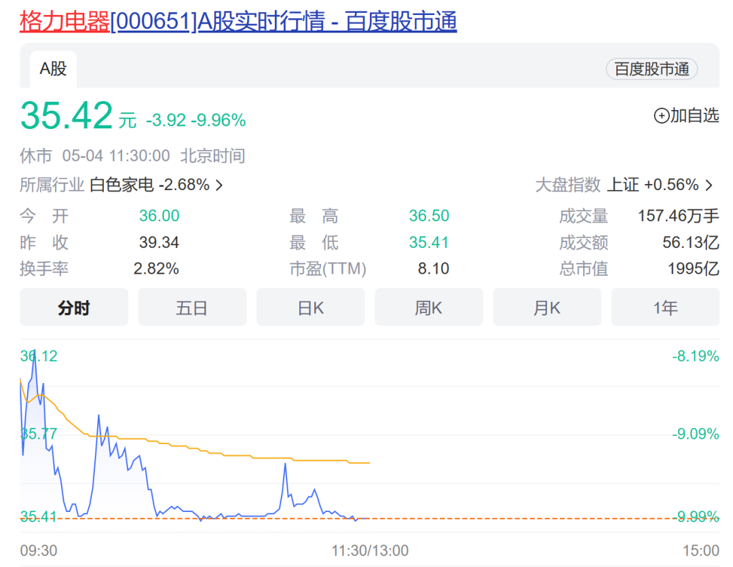Viewport: 733px width, 567px height.
Task: View the 1年 chart tab
Action: [x=665, y=308]
